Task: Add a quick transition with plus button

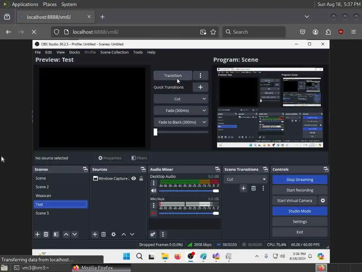Action: (x=200, y=87)
